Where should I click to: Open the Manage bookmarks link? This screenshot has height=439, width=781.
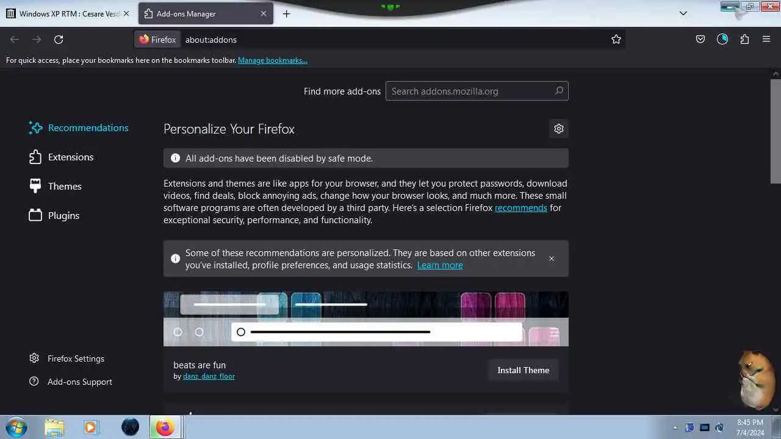273,60
